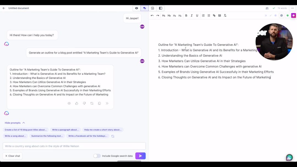Collapse the Hide prompts section
Viewport: 297px width, 167px height.
click(15, 123)
